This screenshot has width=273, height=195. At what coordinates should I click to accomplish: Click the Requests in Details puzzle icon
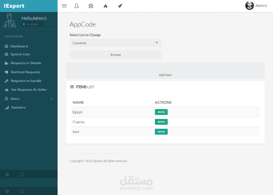[6, 63]
